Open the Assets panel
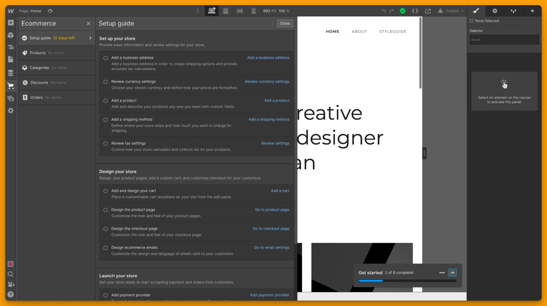 pos(11,98)
